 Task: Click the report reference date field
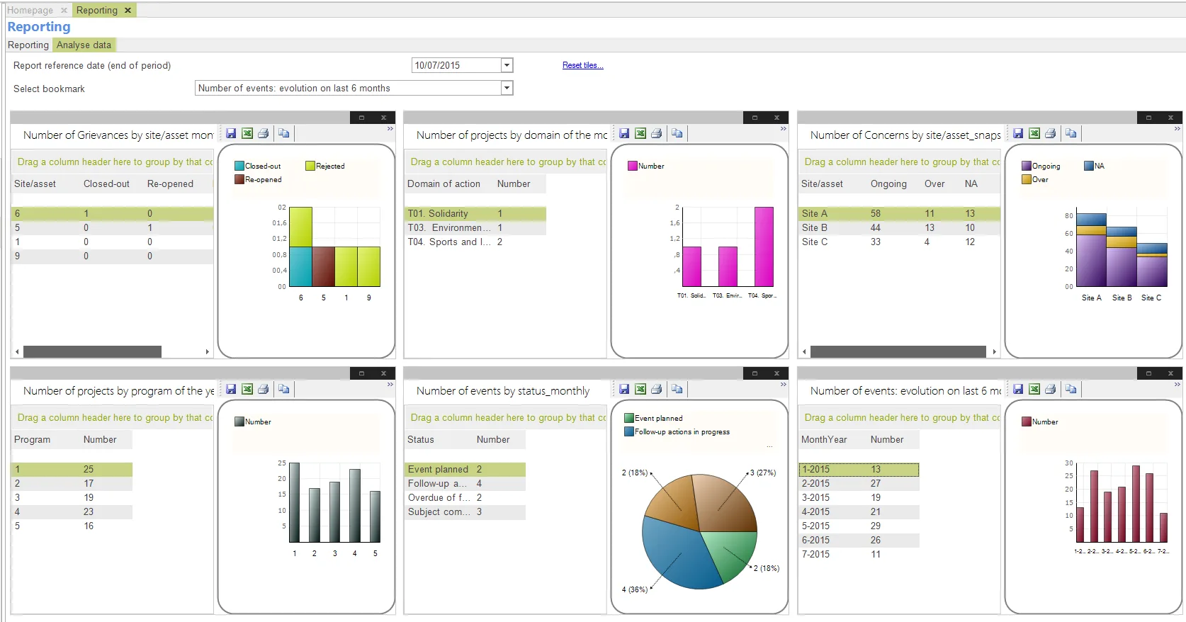coord(456,65)
